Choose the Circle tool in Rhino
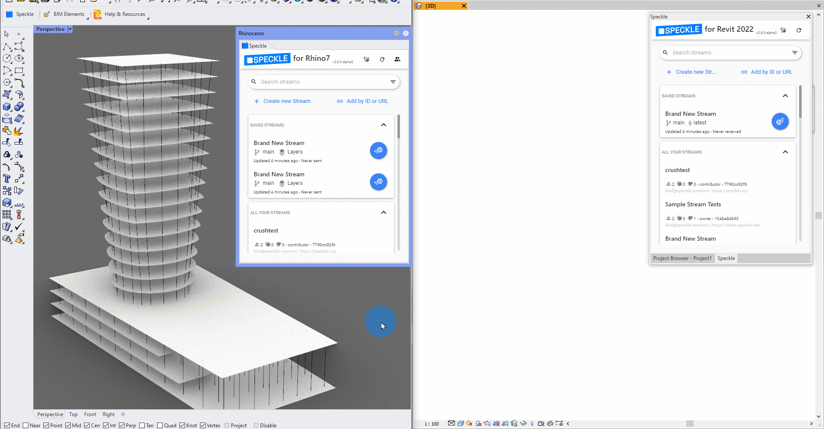The width and height of the screenshot is (824, 429). (7, 58)
